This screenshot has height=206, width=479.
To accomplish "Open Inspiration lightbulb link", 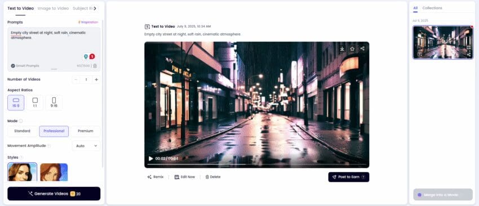I will [x=88, y=23].
